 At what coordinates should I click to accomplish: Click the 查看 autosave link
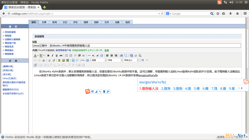coord(107,50)
